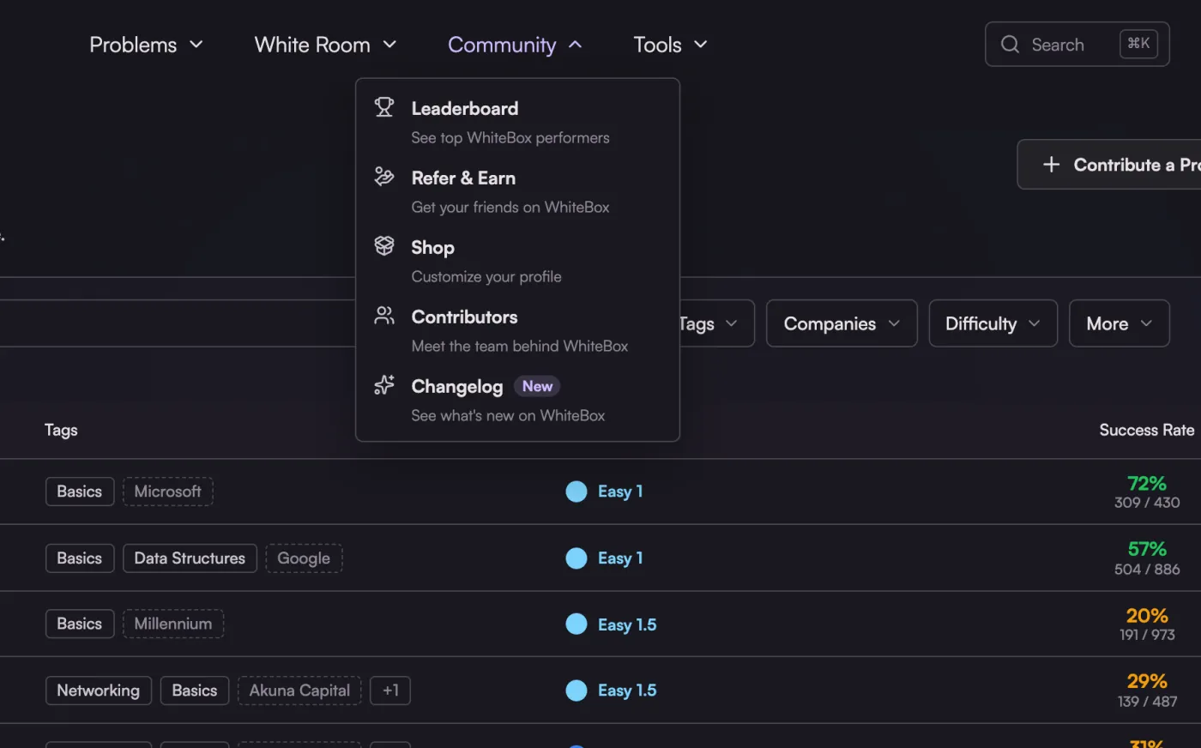The height and width of the screenshot is (748, 1201).
Task: Select Refer & Earn menu item
Action: click(517, 191)
